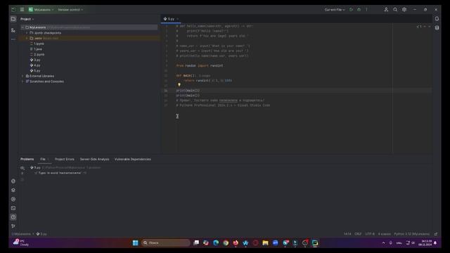Open the Code With Me user icon
Screen dimensions: 450x253
coord(386,9)
